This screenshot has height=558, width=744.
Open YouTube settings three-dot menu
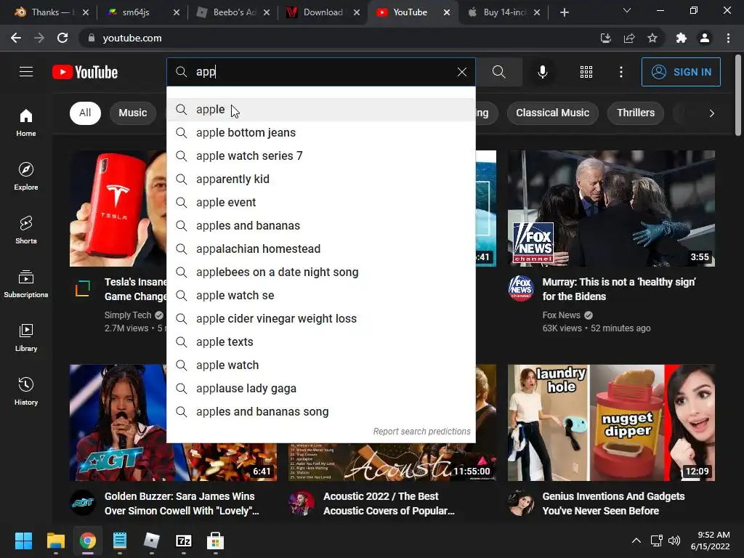[x=620, y=72]
